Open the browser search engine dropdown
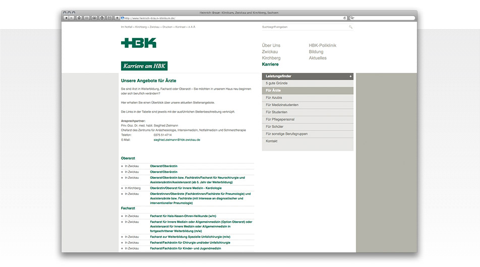Screen dimensions: 480x267 (x=352, y=18)
